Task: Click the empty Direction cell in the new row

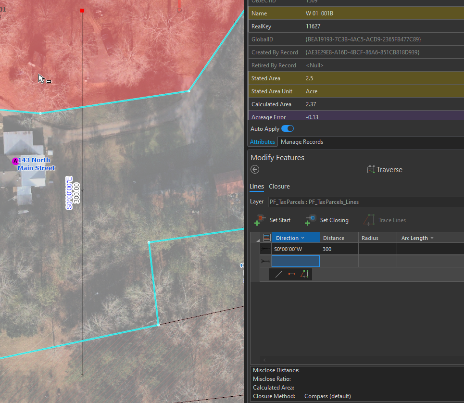Action: click(x=295, y=261)
